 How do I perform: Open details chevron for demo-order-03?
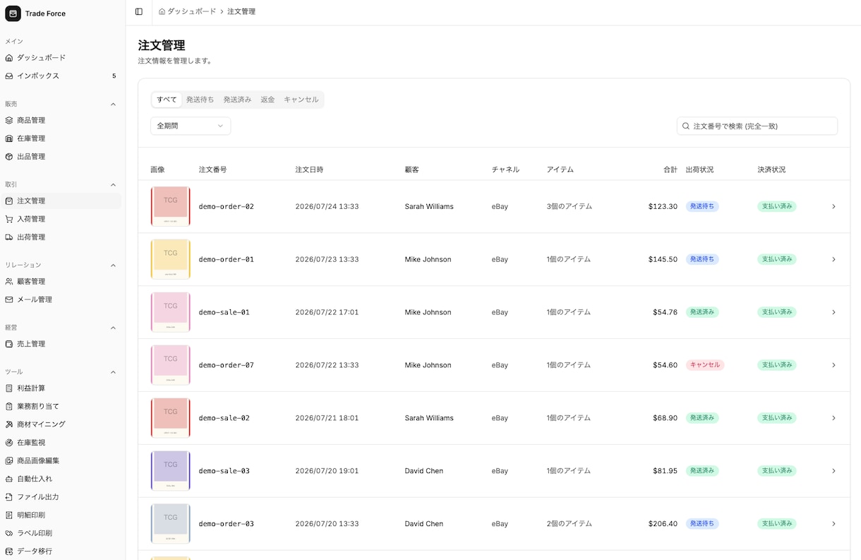coord(833,524)
